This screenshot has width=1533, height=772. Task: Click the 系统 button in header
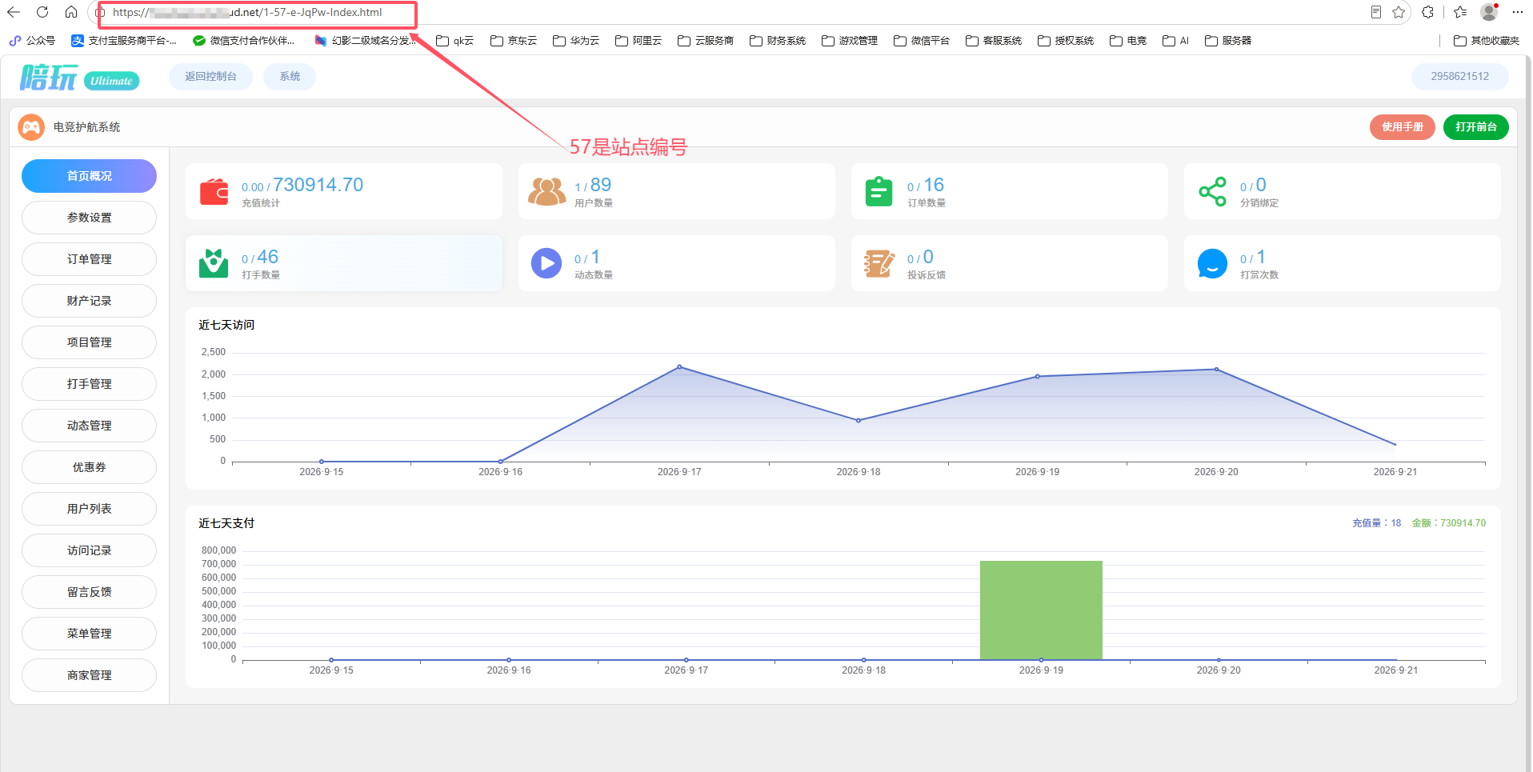(290, 77)
